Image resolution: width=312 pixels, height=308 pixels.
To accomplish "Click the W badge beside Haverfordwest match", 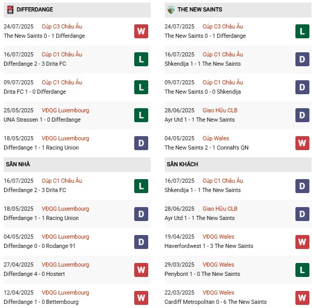I will [302, 241].
